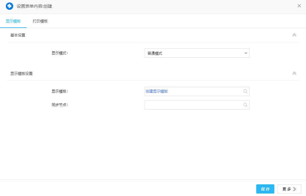Click the 创建显示模板 link

coord(157,91)
